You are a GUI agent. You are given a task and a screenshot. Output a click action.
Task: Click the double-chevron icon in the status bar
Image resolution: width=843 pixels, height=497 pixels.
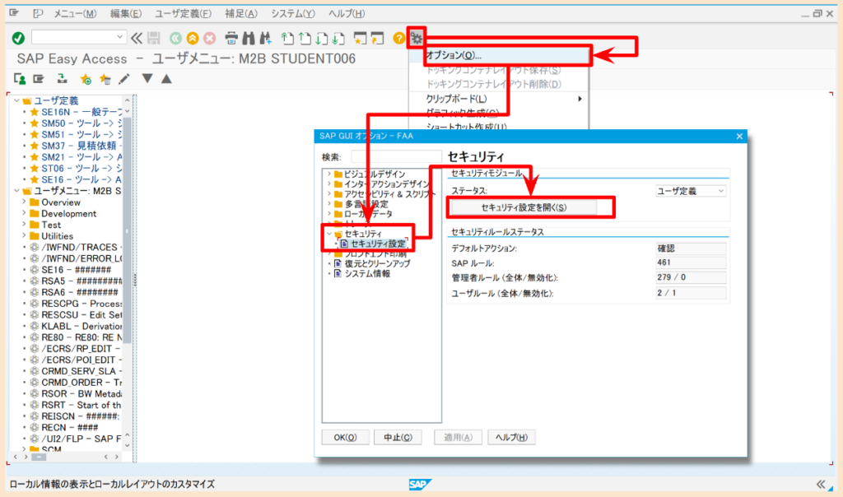point(821,484)
